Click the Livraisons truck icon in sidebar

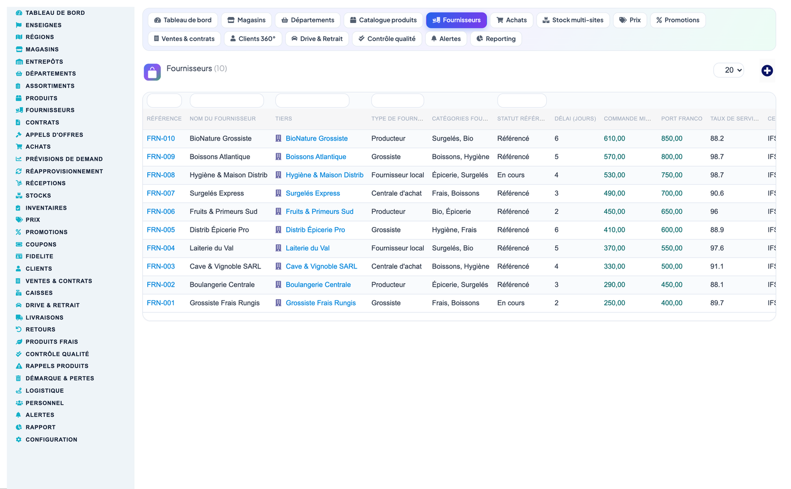tap(19, 317)
